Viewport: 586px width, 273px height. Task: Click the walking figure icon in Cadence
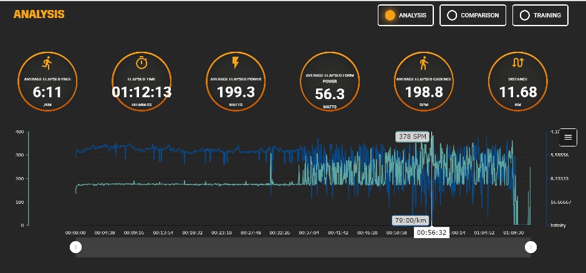pyautogui.click(x=424, y=63)
